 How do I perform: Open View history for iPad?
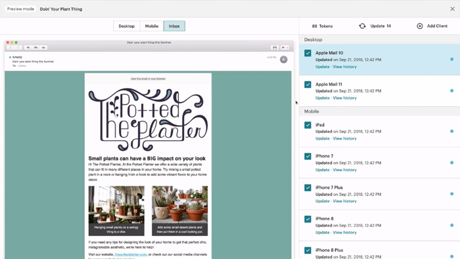(345, 138)
